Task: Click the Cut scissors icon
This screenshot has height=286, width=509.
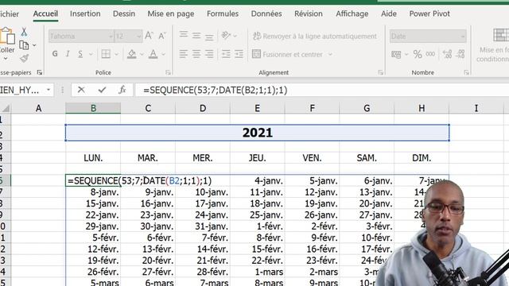Action: [x=24, y=32]
